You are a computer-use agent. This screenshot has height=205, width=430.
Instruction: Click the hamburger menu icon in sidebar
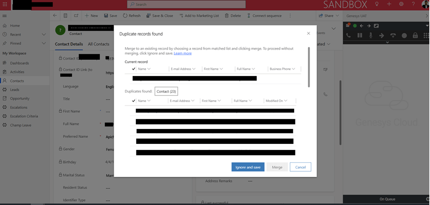(5, 15)
